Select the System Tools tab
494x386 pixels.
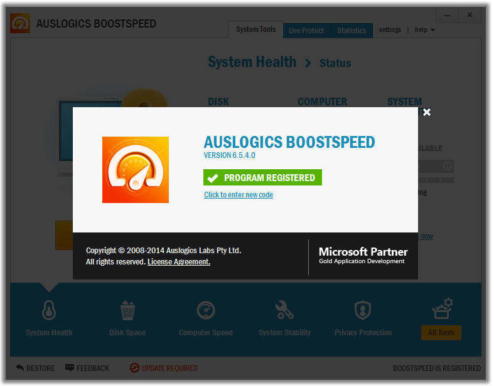click(256, 29)
